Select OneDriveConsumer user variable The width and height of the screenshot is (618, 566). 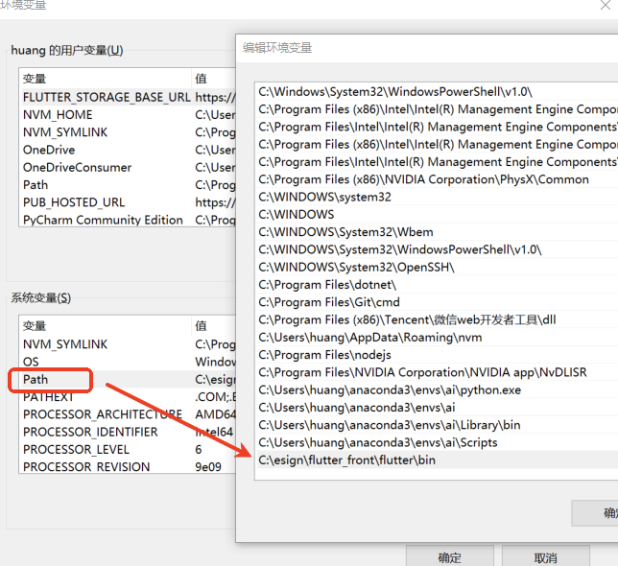coord(128,167)
